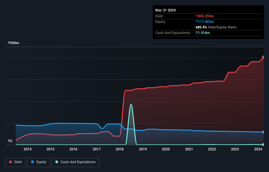Image resolution: width=269 pixels, height=172 pixels.
Task: Select the 2016 x-axis label
Action: (73, 149)
